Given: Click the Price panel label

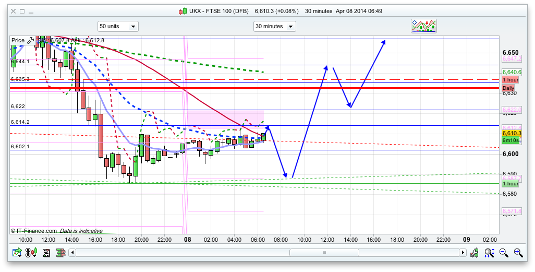Looking at the screenshot, I should pos(18,40).
